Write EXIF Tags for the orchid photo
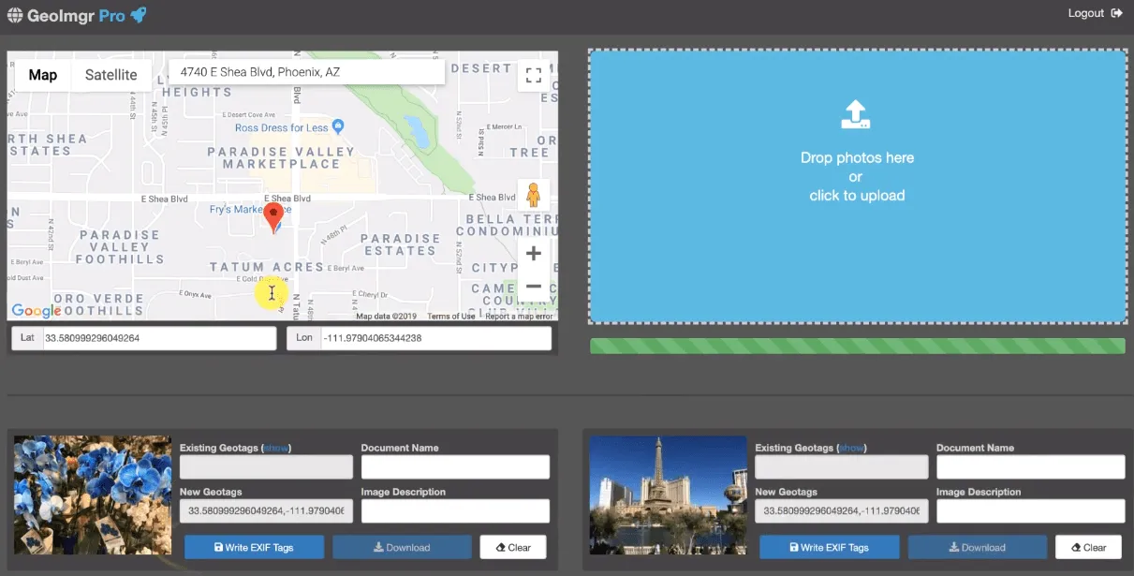 254,548
